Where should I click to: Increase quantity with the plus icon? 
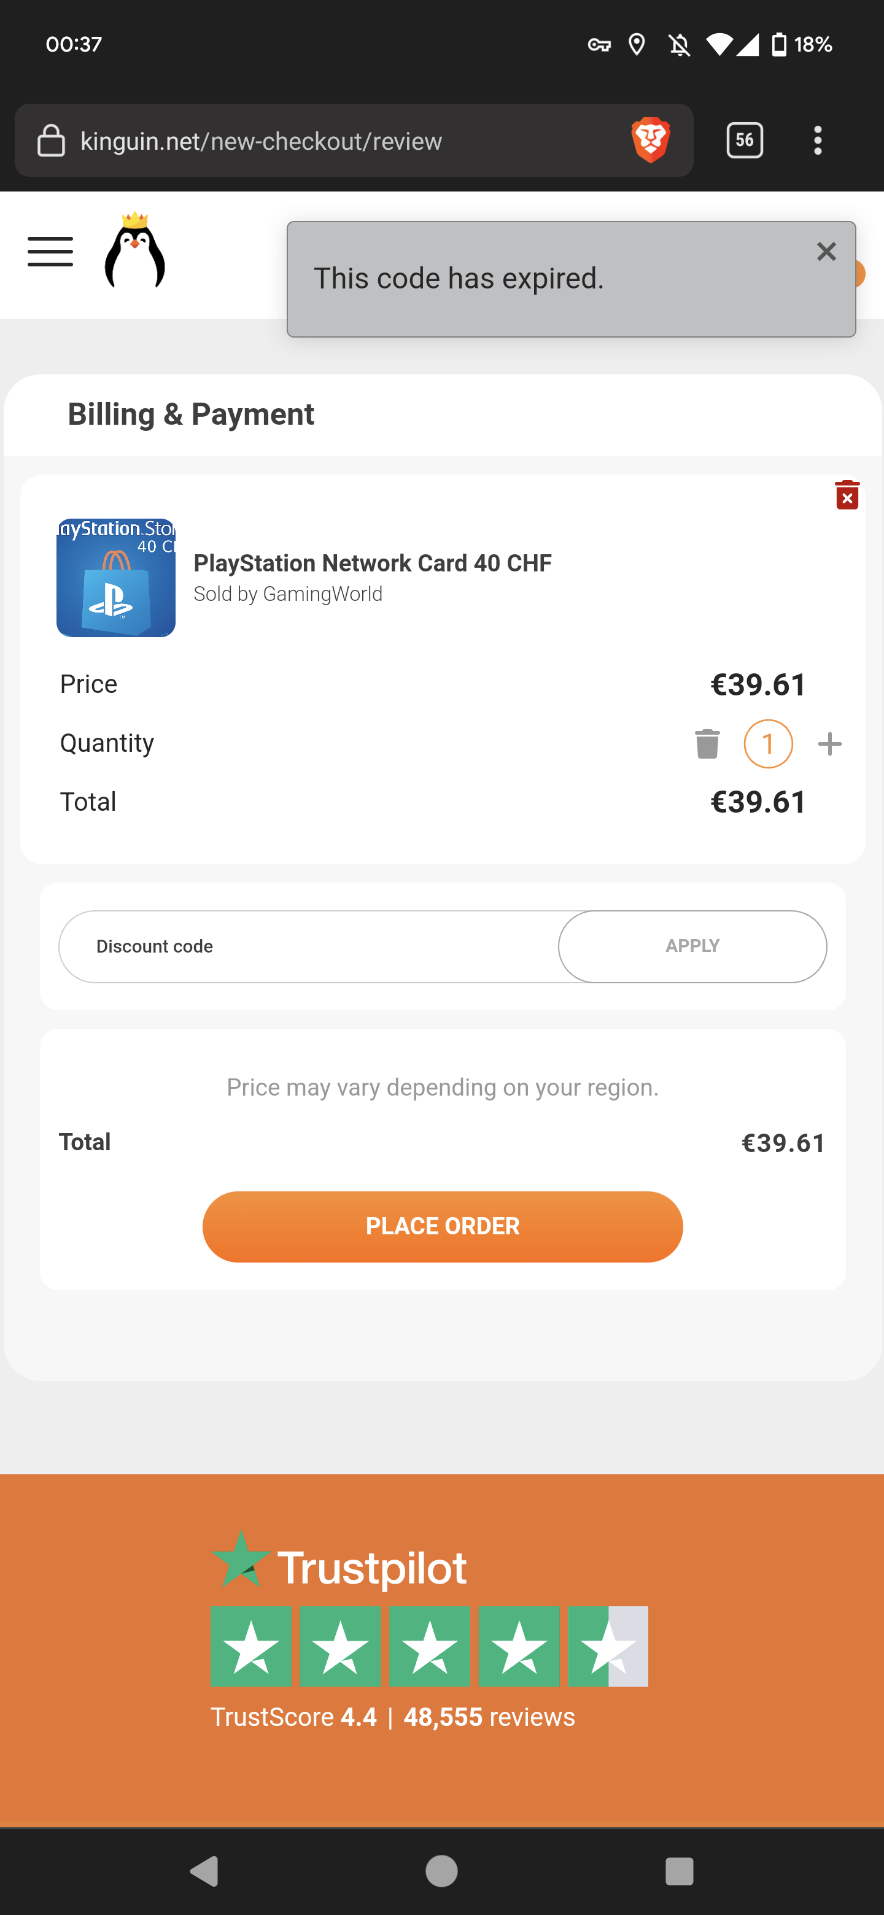pos(830,743)
